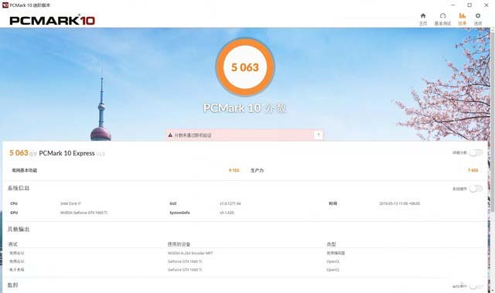
Task: Click the GUI version value 'v1.0.1271 64'
Action: pyautogui.click(x=230, y=203)
